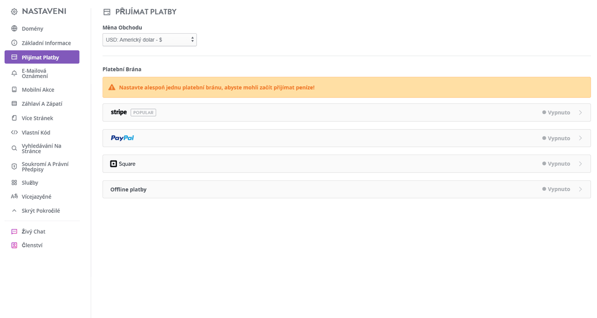Go to Více Stránek settings

37,118
